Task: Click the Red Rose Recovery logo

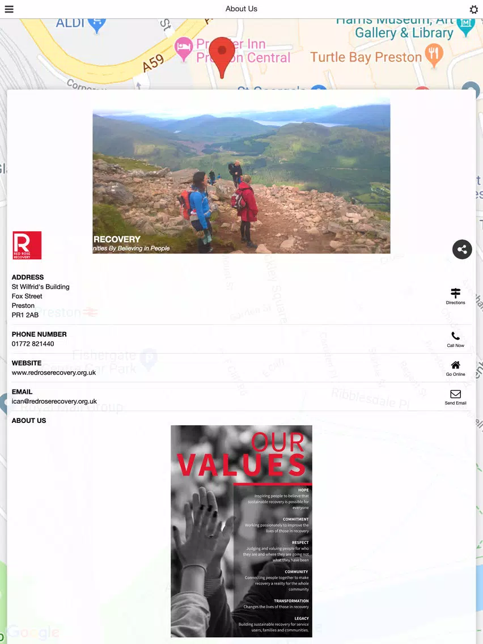Action: click(27, 245)
